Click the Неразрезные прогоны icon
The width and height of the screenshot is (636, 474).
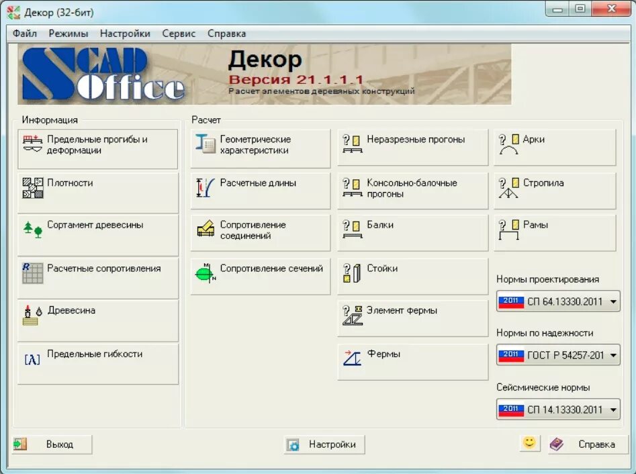tap(352, 144)
